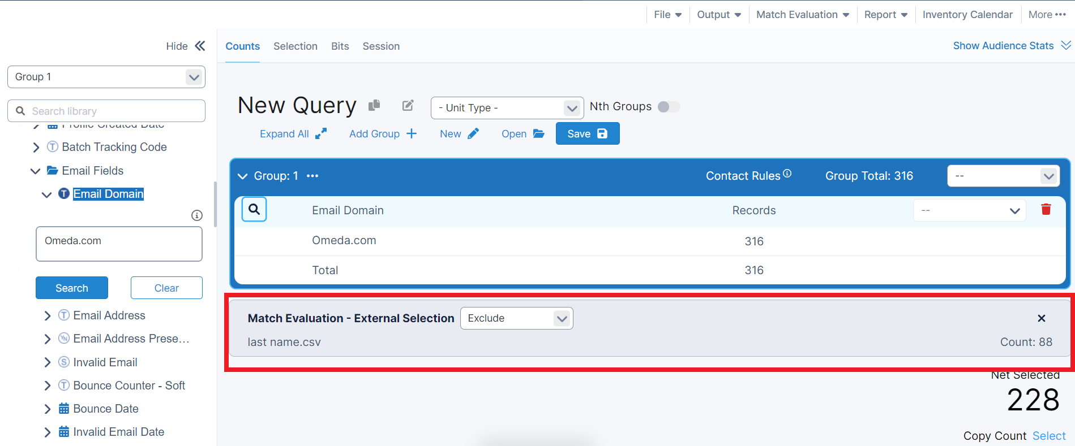1075x446 pixels.
Task: Click the Search library input field
Action: click(x=106, y=111)
